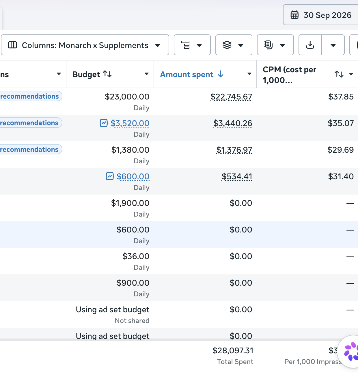This screenshot has height=373, width=358.
Task: Click the sort arrows icon beside Budget
Action: (107, 74)
